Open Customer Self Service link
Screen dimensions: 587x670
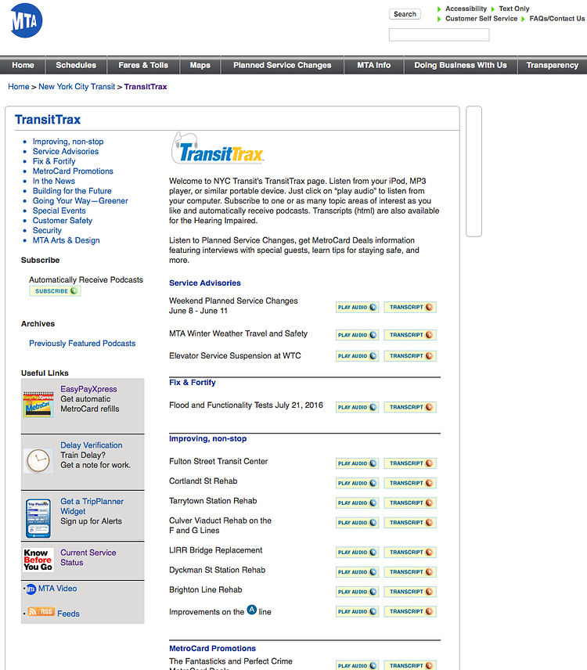point(481,18)
